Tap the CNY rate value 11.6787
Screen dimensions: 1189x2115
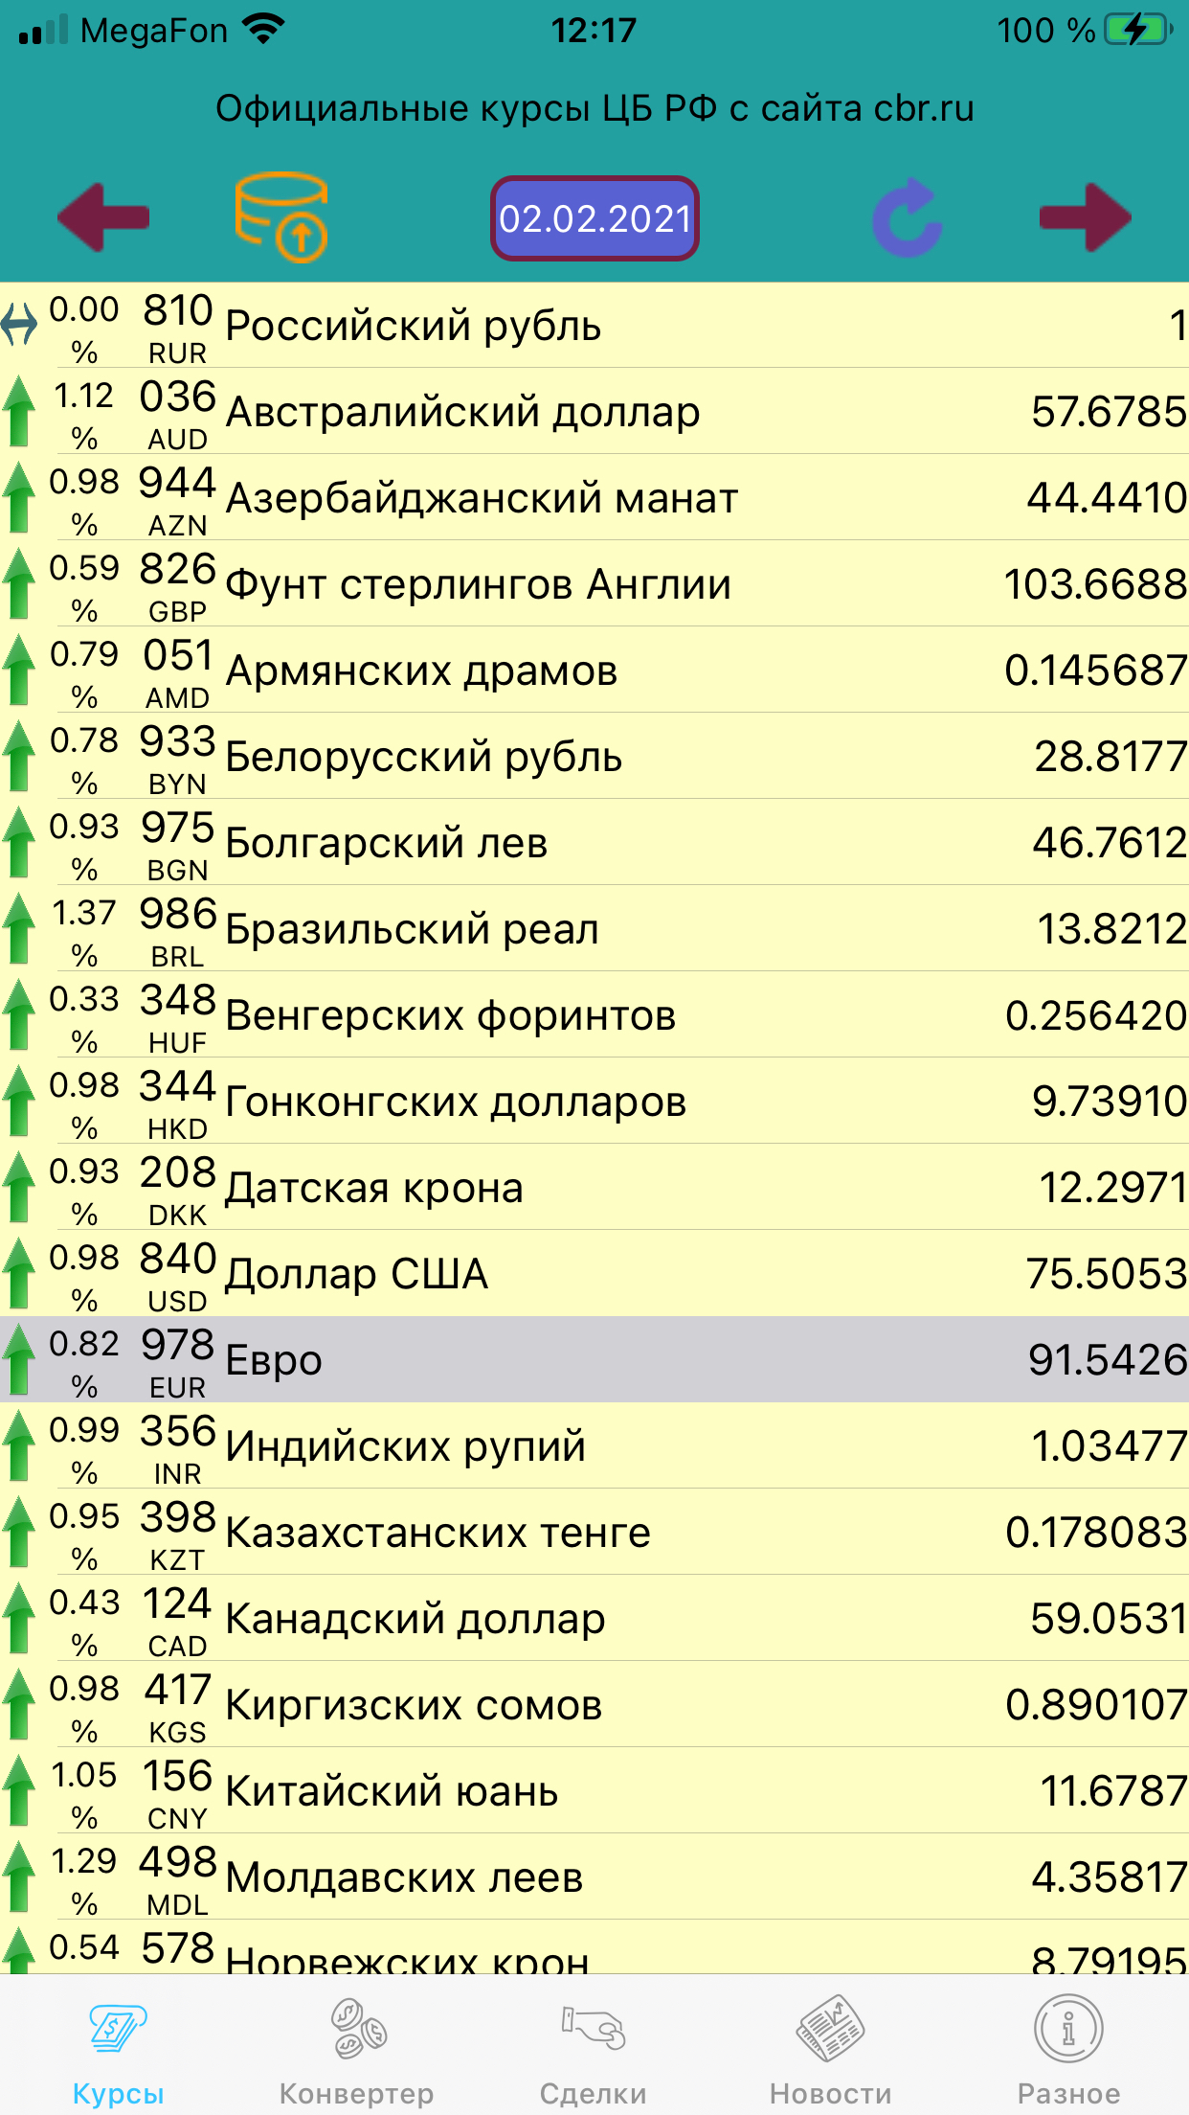point(1113,1791)
